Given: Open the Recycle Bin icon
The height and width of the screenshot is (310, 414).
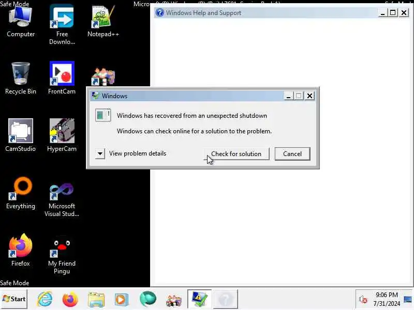Looking at the screenshot, I should (21, 79).
